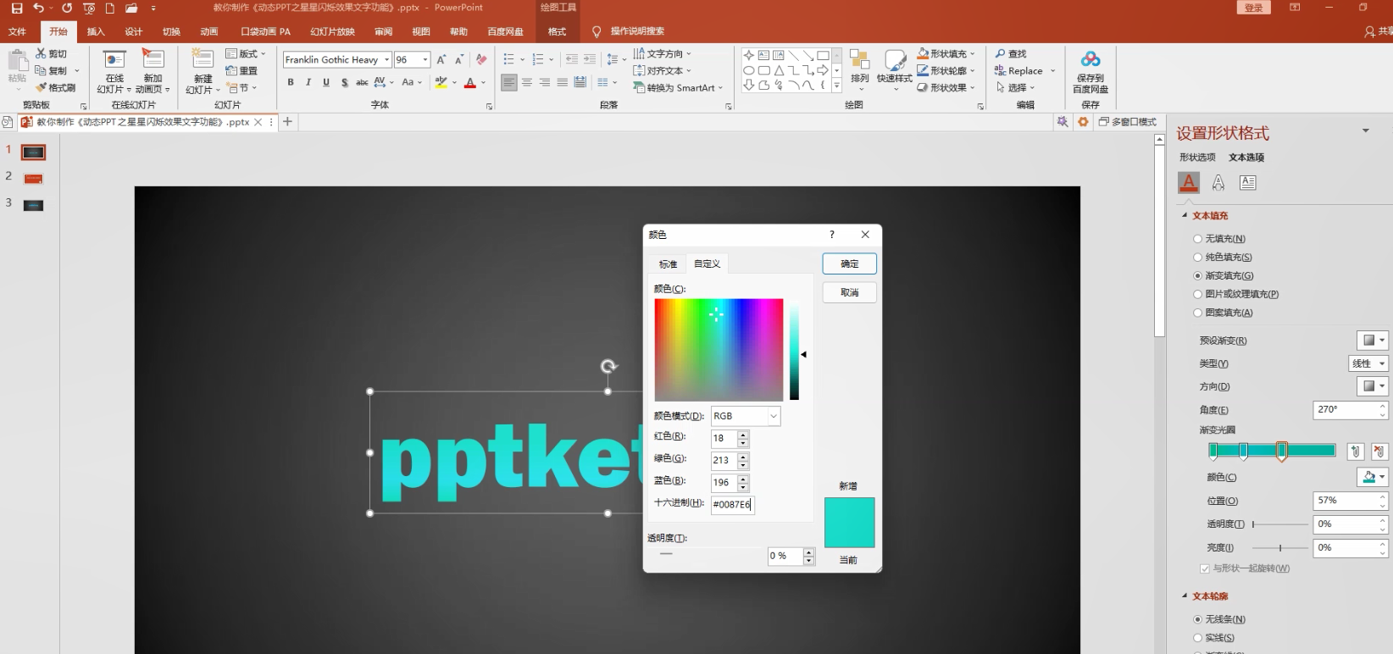Viewport: 1393px width, 654px height.
Task: Toggle Bold formatting
Action: (291, 82)
